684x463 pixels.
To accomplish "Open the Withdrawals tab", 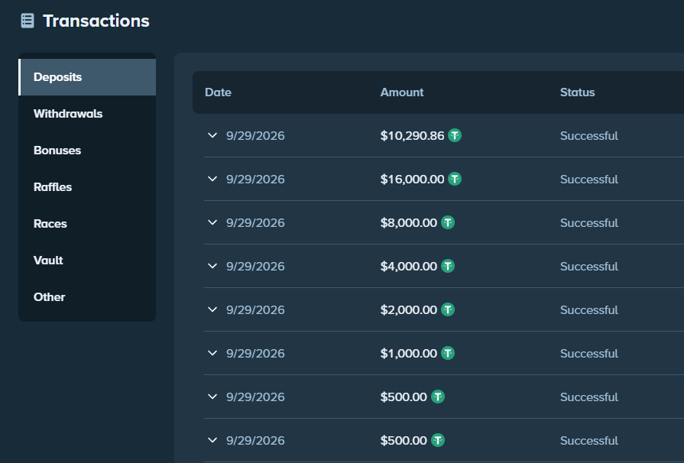I will (x=87, y=114).
